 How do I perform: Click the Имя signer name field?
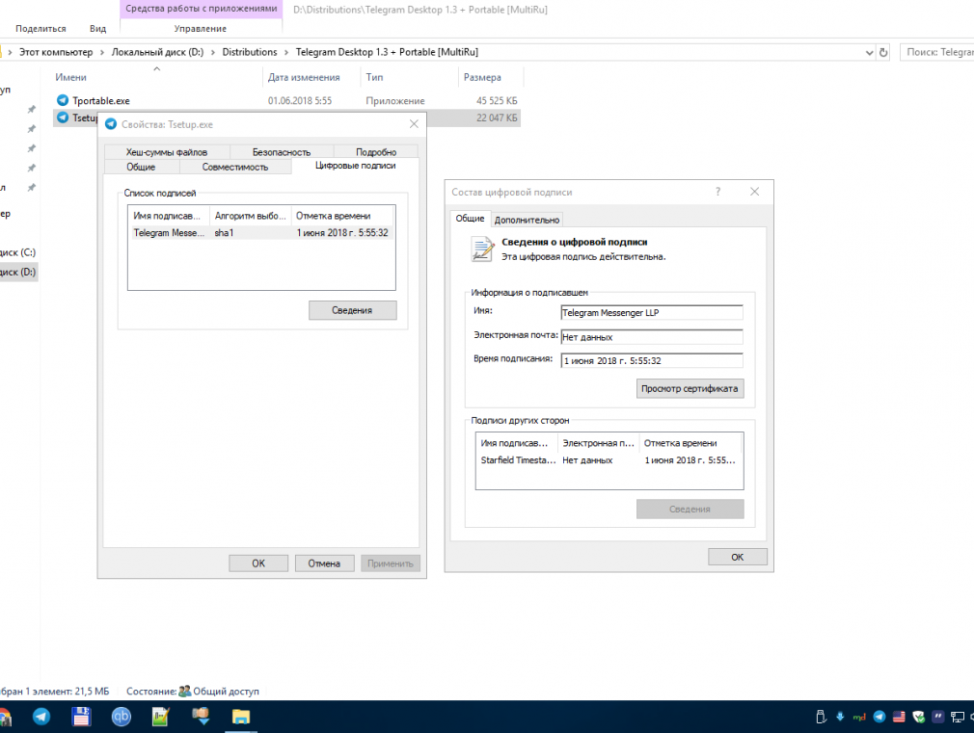click(652, 312)
